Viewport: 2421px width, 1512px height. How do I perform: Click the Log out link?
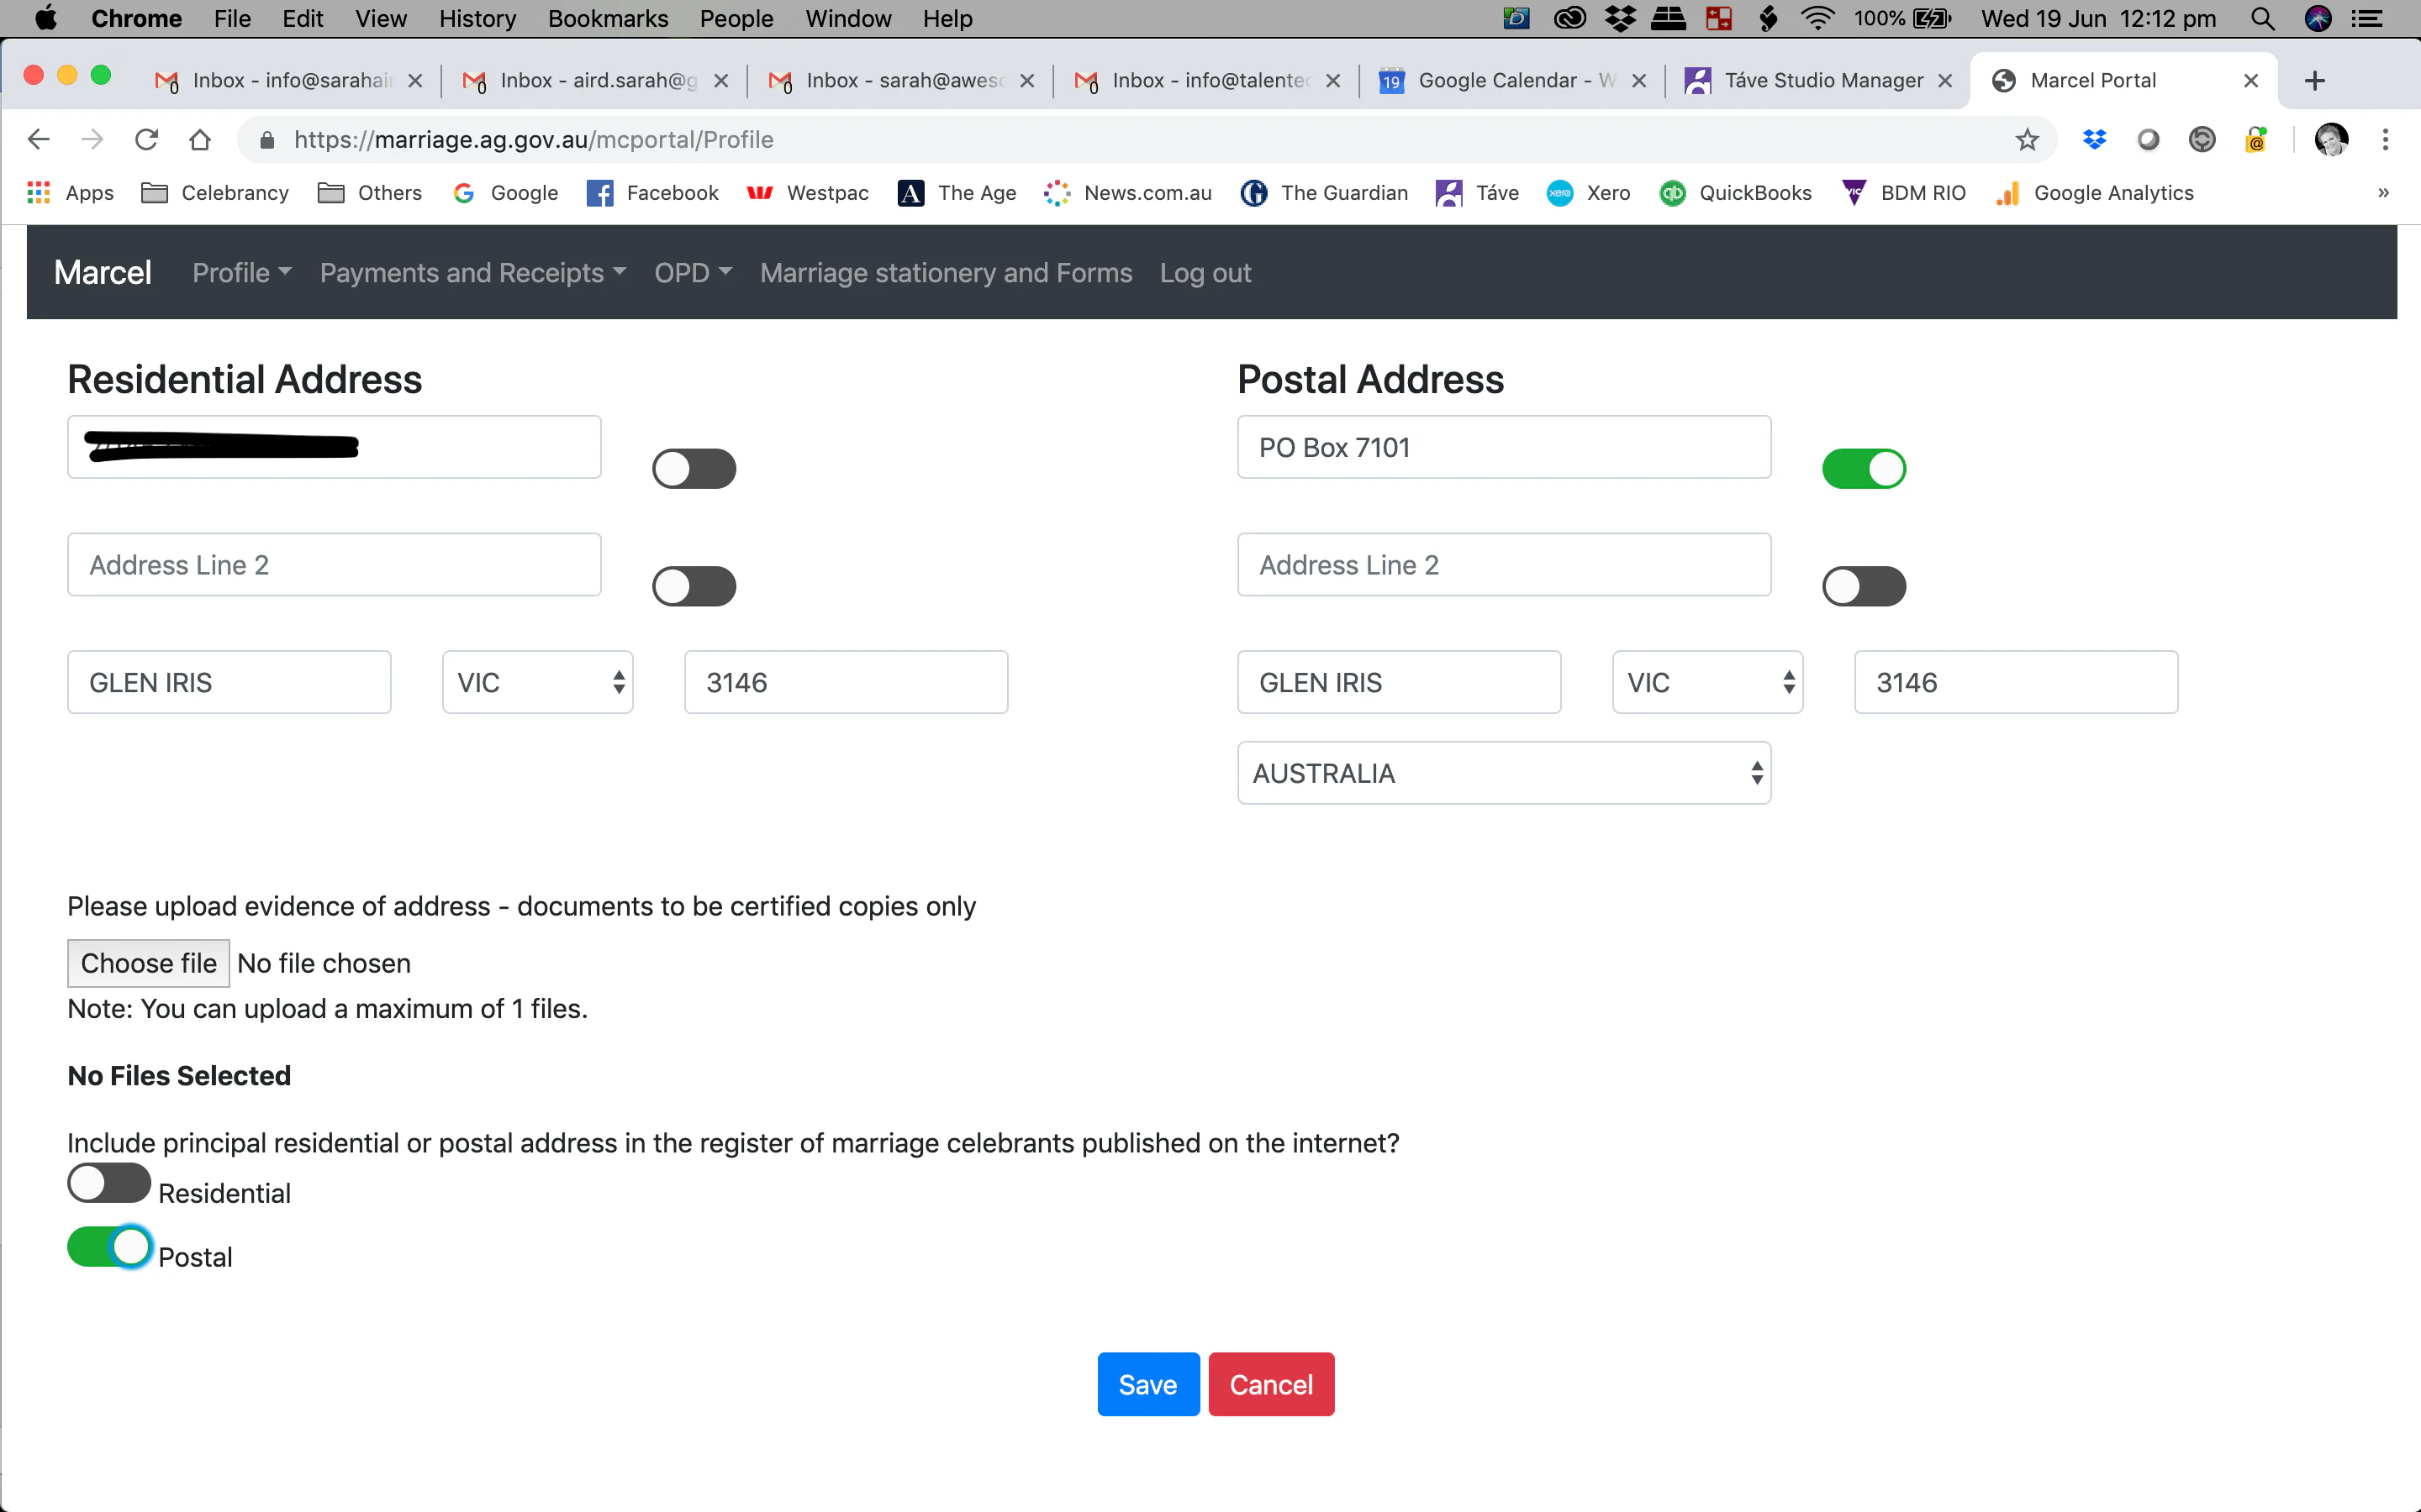click(x=1205, y=273)
